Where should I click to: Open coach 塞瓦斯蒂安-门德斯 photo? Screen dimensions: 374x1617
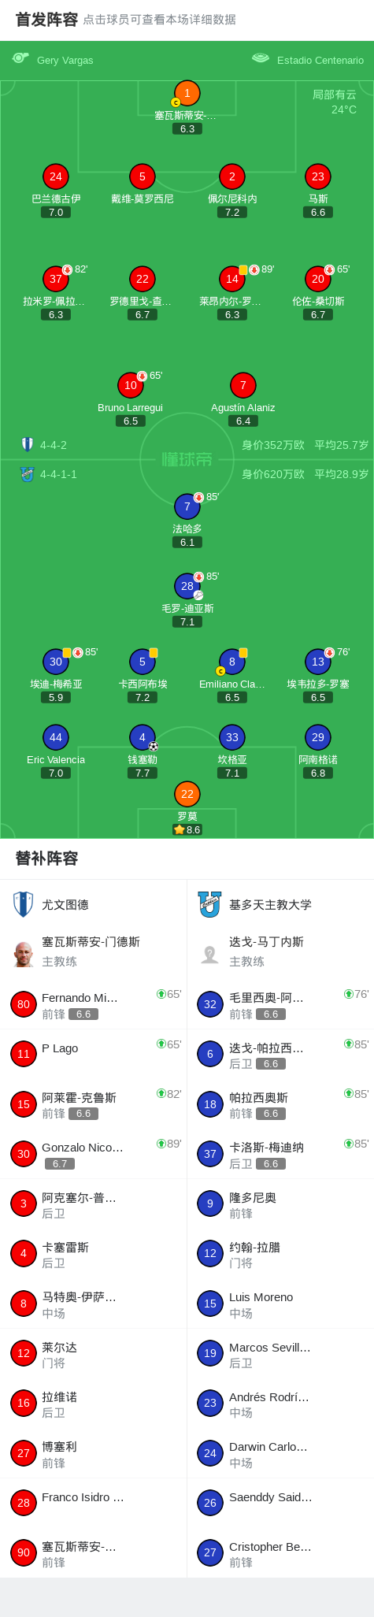tap(24, 954)
